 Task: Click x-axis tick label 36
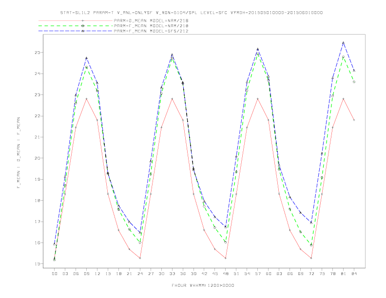click(183, 274)
